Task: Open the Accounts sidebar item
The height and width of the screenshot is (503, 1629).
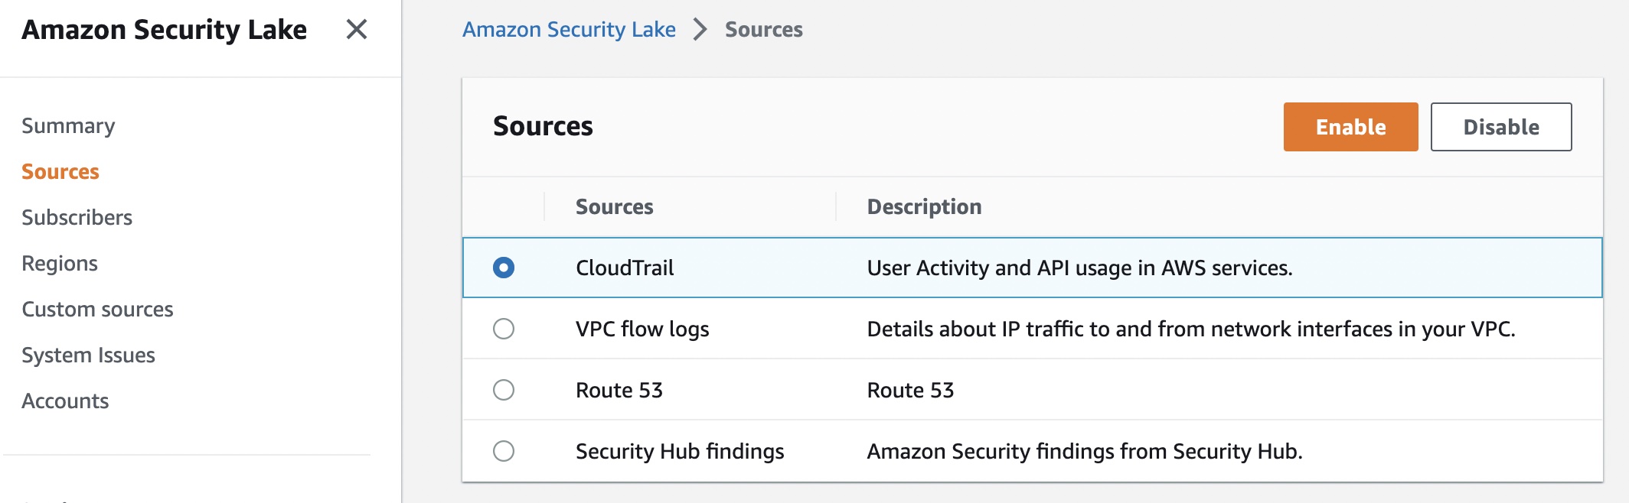Action: pyautogui.click(x=65, y=401)
